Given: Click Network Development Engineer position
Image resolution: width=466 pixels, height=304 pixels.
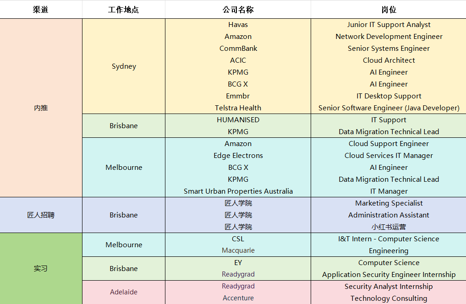Looking at the screenshot, I should tap(389, 37).
